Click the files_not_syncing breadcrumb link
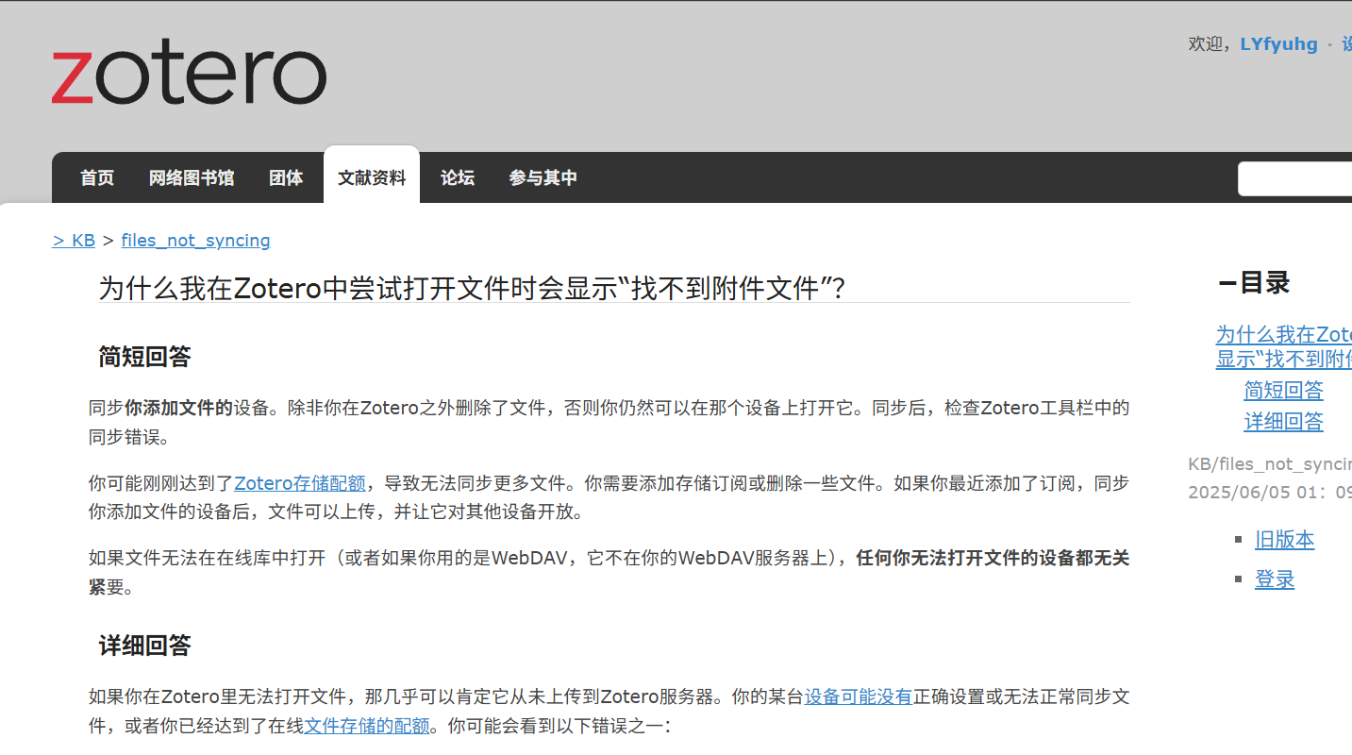 [195, 240]
